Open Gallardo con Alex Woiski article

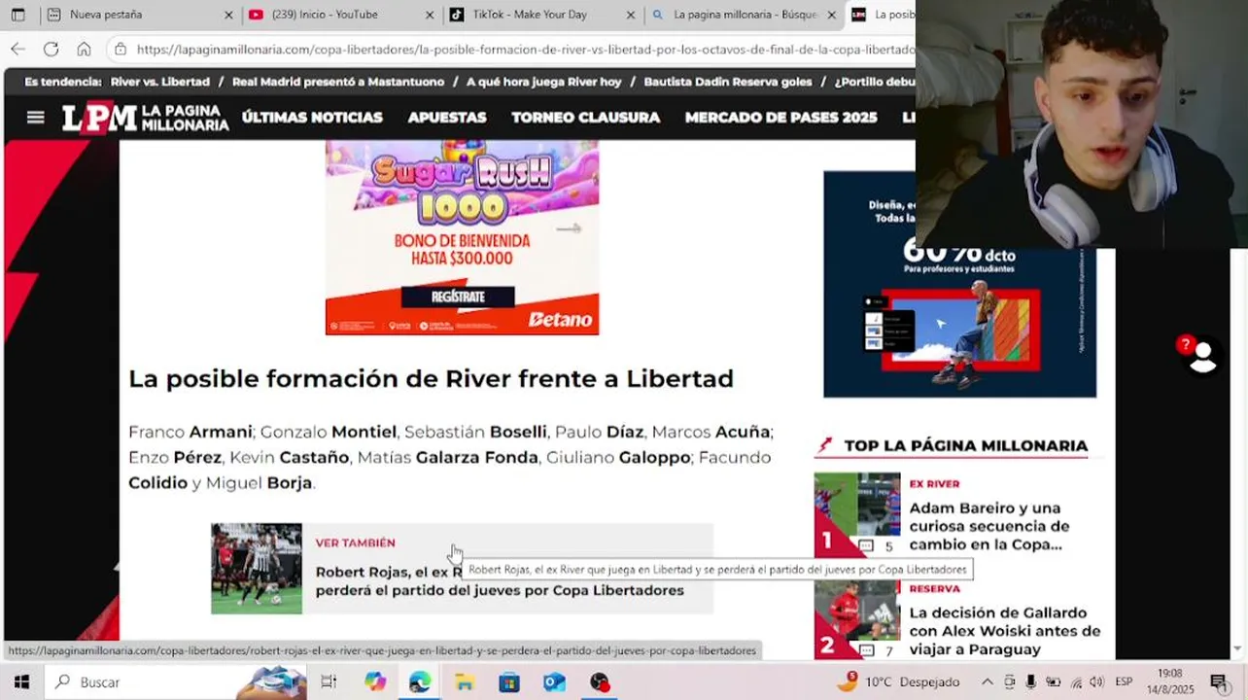coord(1005,631)
